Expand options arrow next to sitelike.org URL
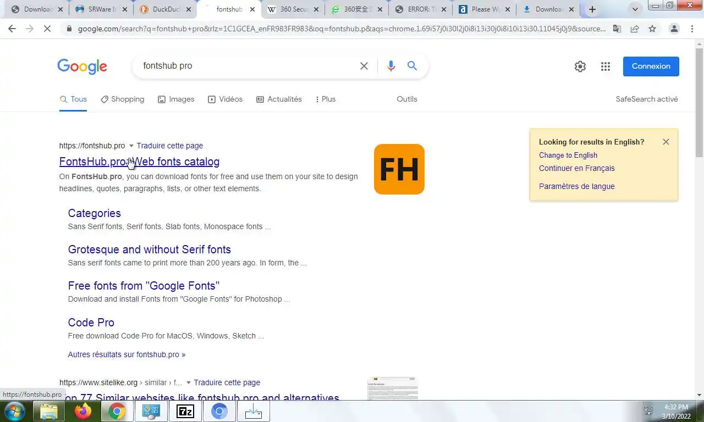Image resolution: width=704 pixels, height=422 pixels. coord(188,383)
